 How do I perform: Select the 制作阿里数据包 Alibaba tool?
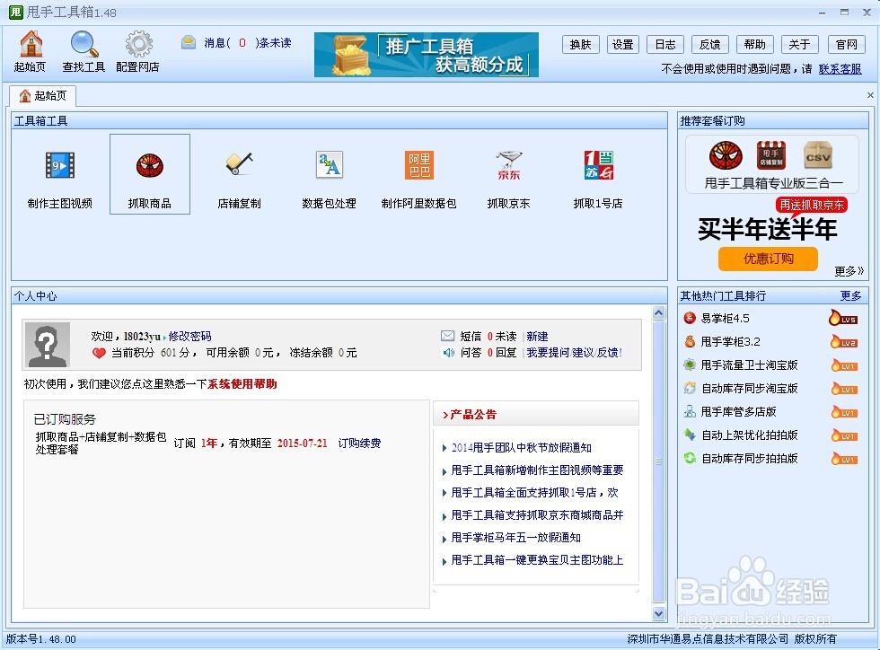point(418,173)
